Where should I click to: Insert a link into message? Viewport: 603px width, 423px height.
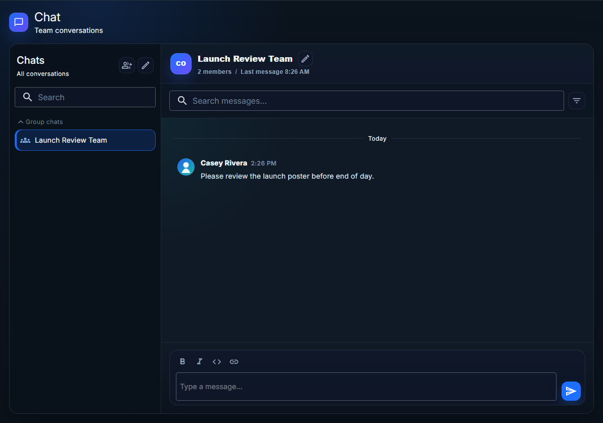[234, 361]
